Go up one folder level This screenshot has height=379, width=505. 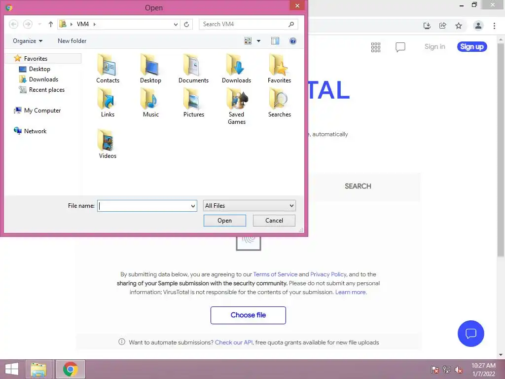(x=51, y=24)
